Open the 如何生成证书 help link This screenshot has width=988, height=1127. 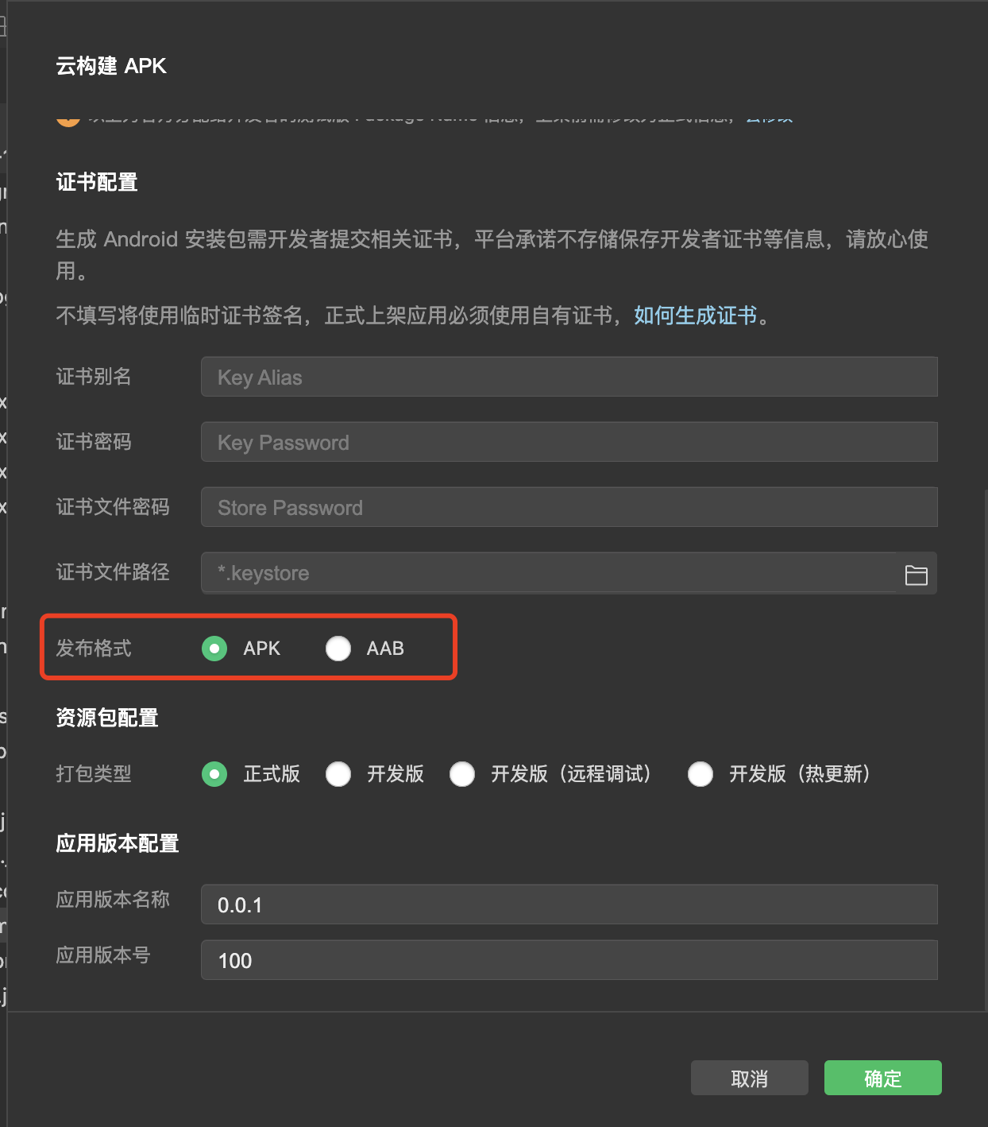pyautogui.click(x=695, y=316)
